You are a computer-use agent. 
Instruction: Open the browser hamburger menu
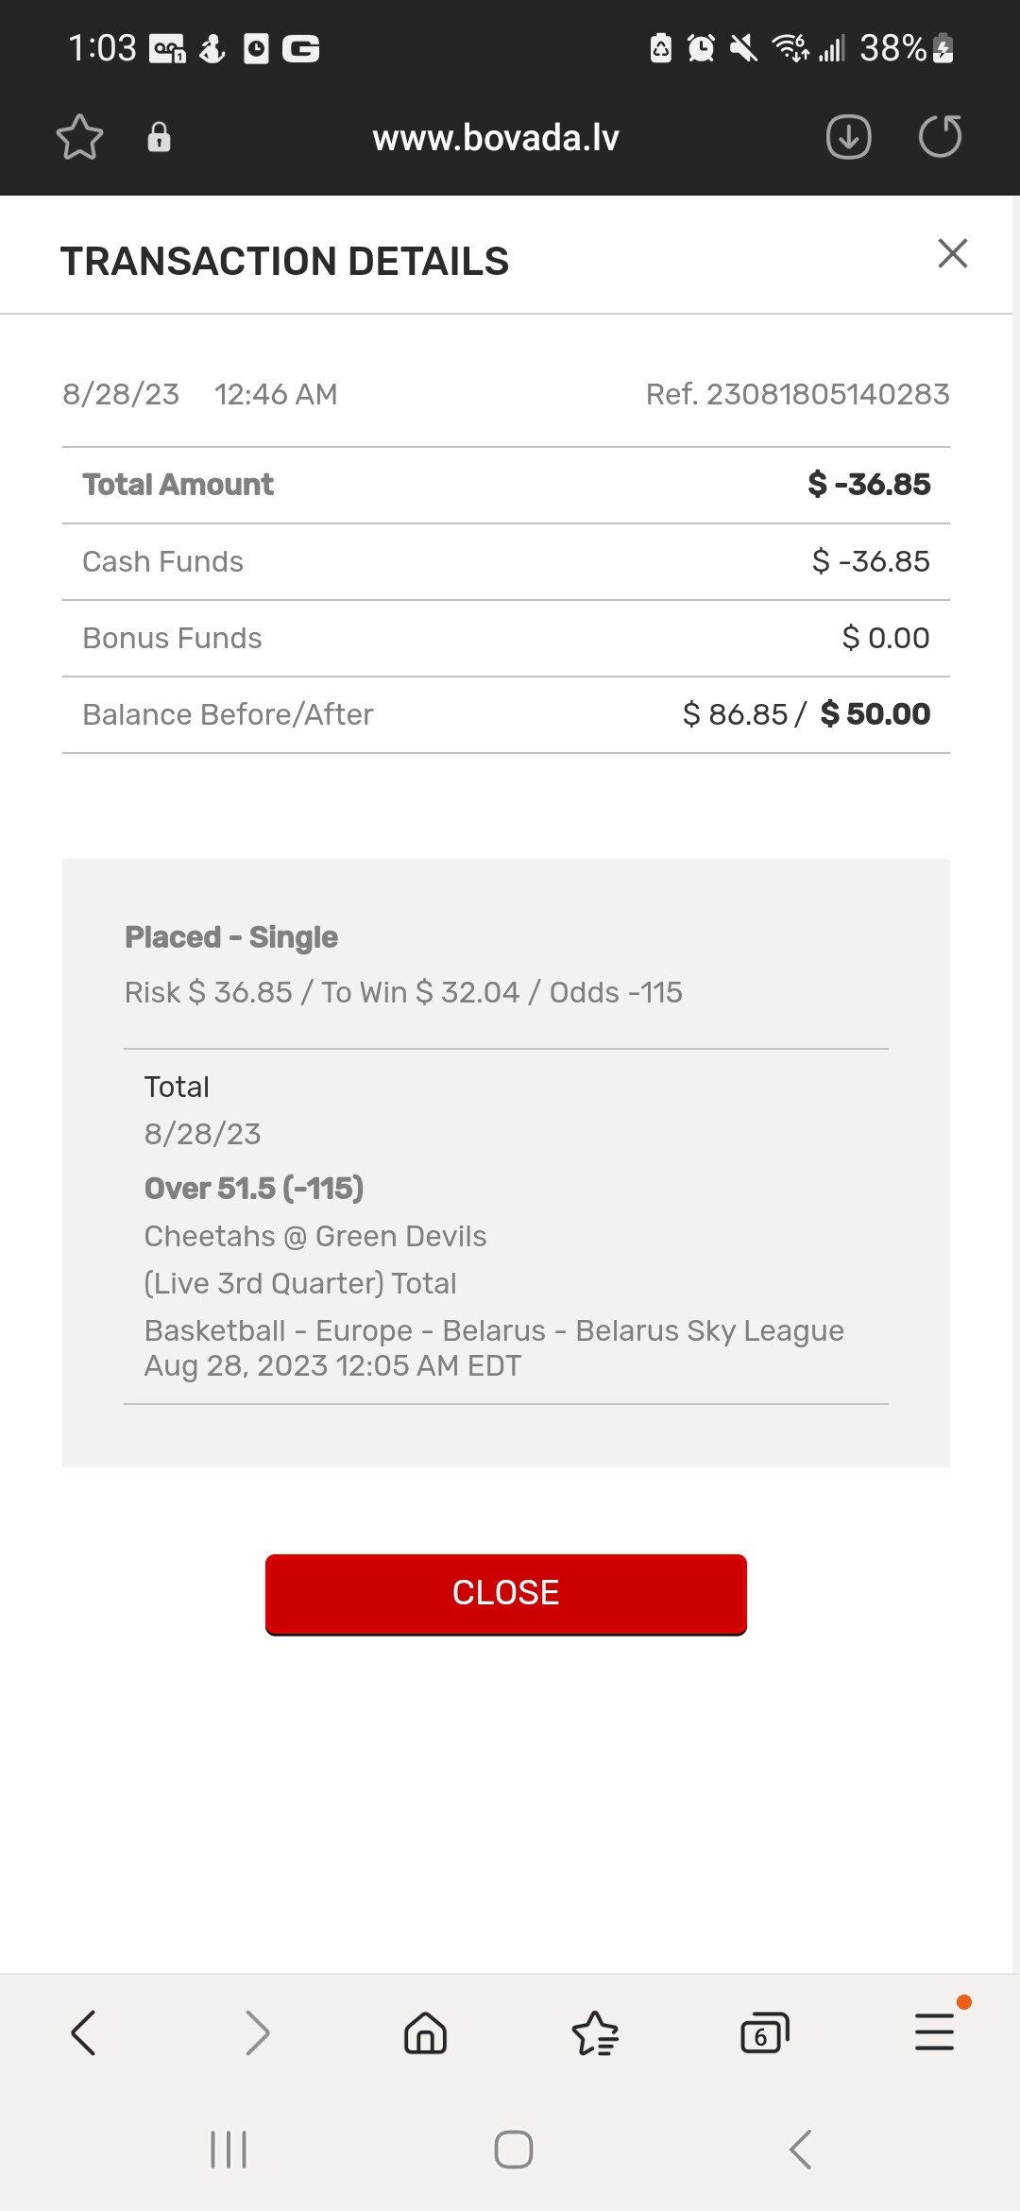click(934, 2032)
